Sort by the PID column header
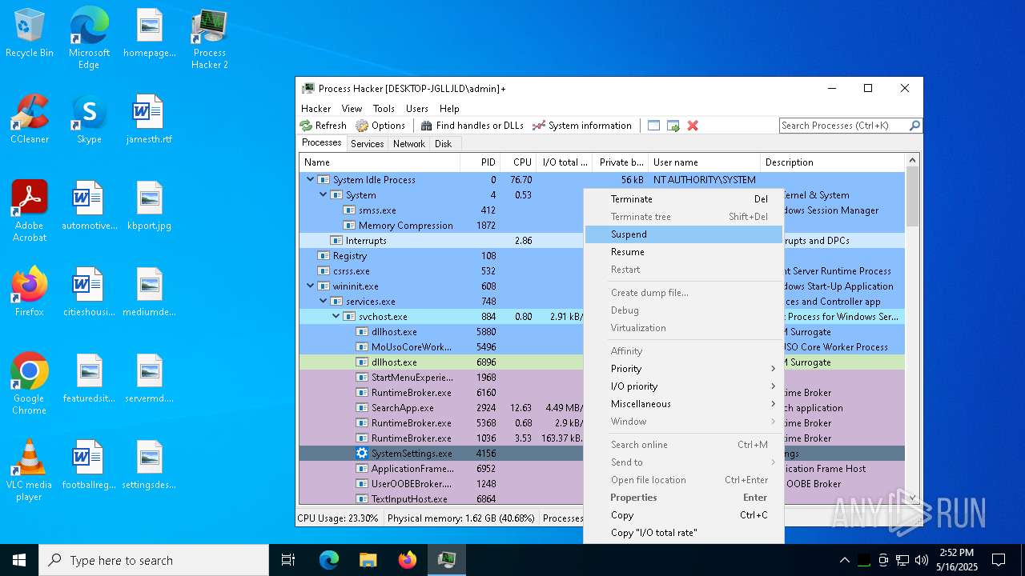The image size is (1025, 576). pos(480,162)
